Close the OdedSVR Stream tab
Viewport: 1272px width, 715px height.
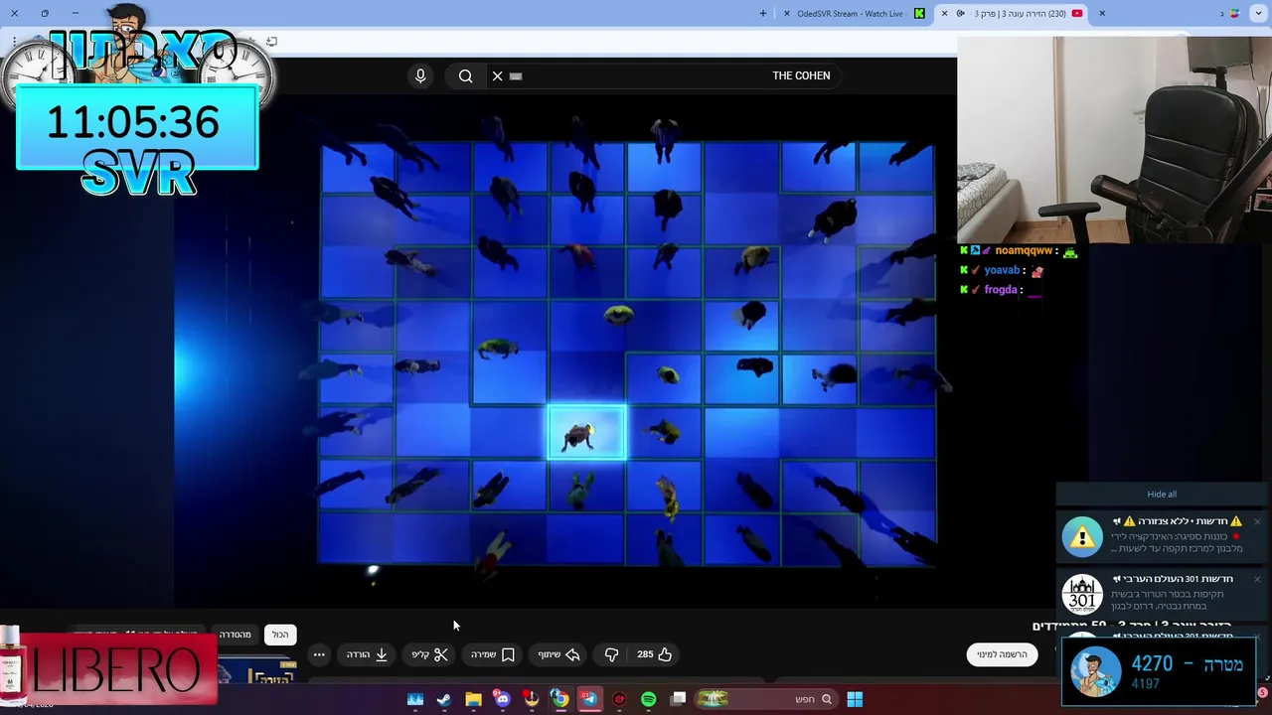tap(787, 13)
